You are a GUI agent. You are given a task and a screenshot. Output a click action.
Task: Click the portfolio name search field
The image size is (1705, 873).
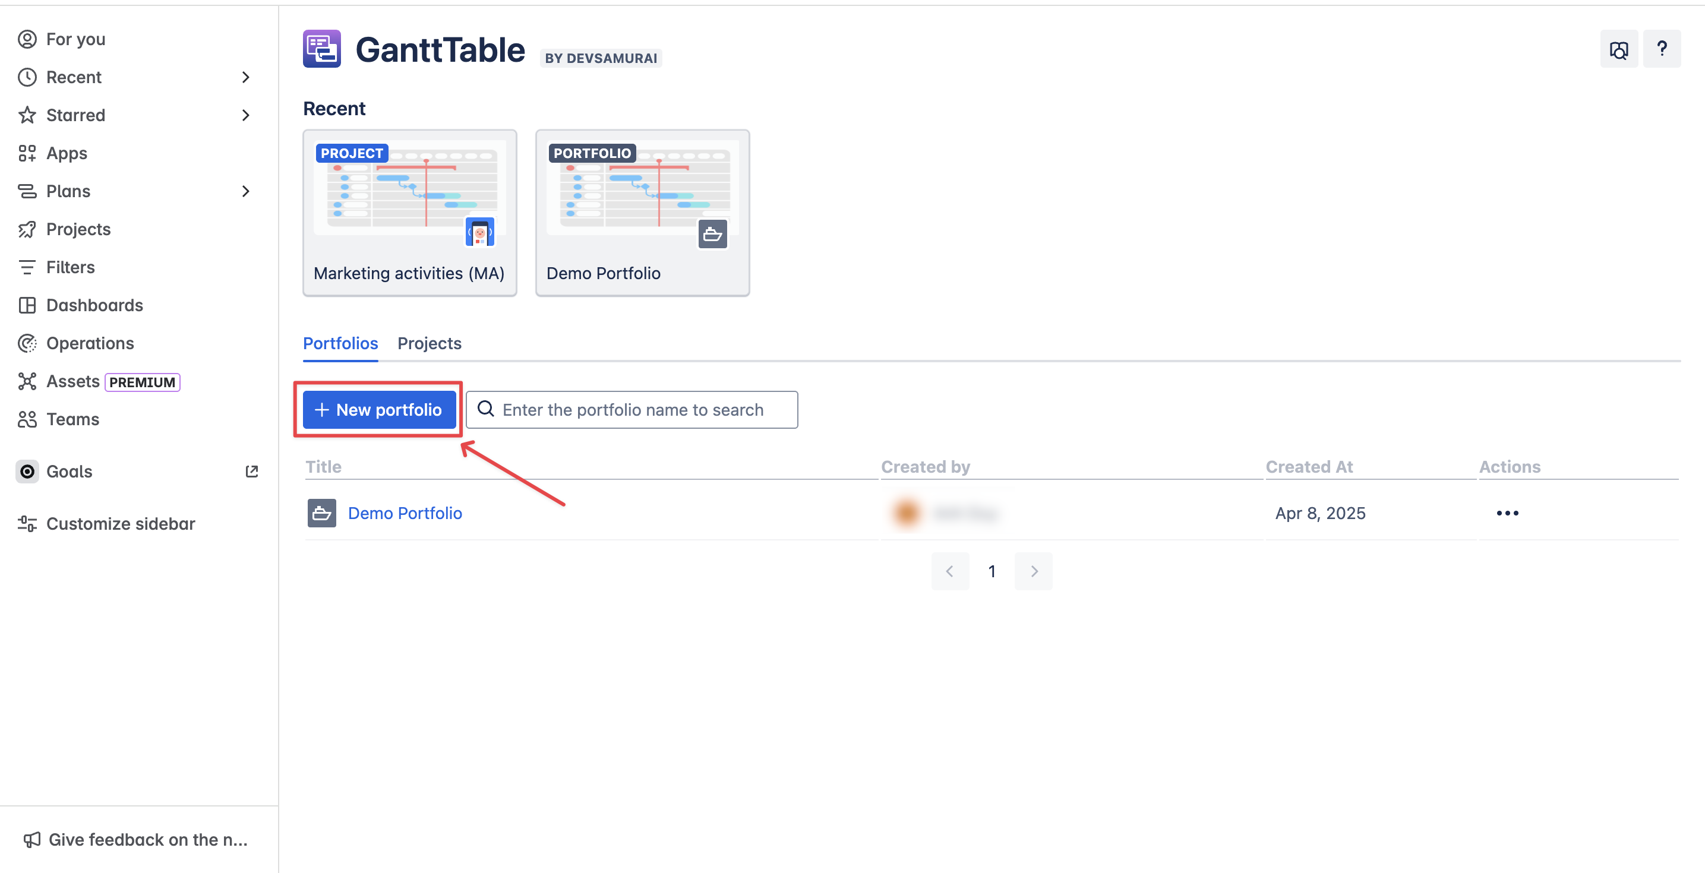[632, 410]
